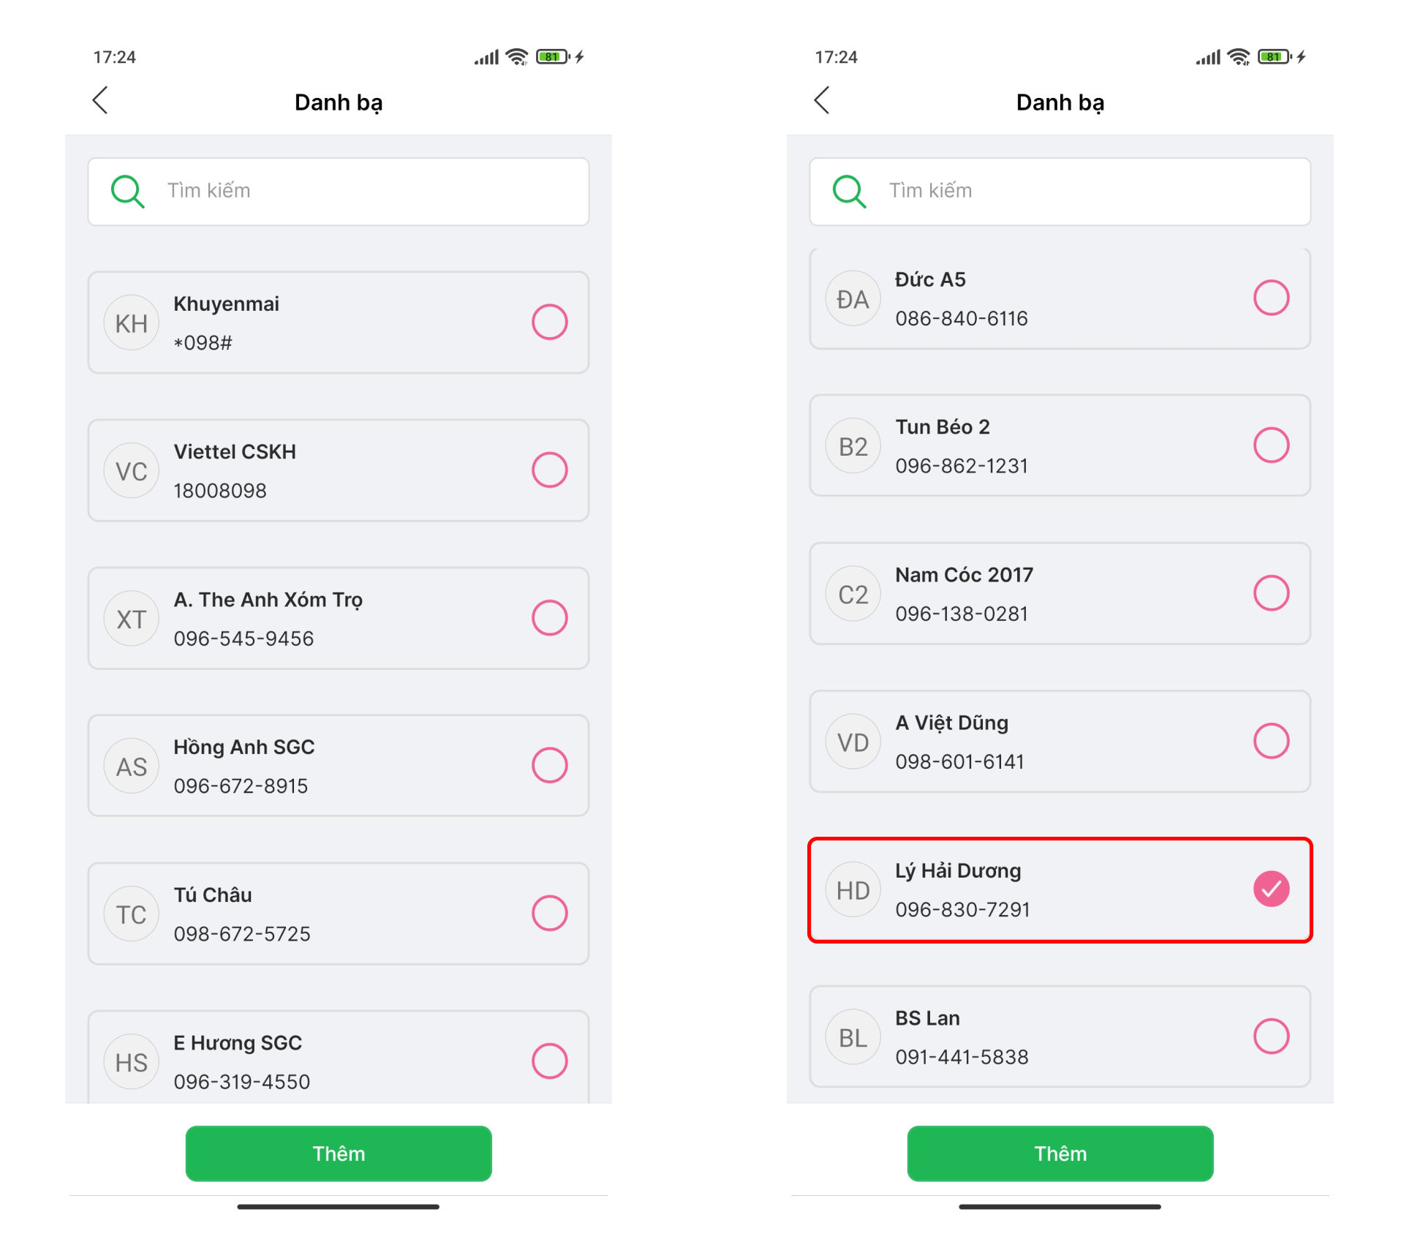Tap the VC avatar for Viettel CSKH

coord(132,471)
